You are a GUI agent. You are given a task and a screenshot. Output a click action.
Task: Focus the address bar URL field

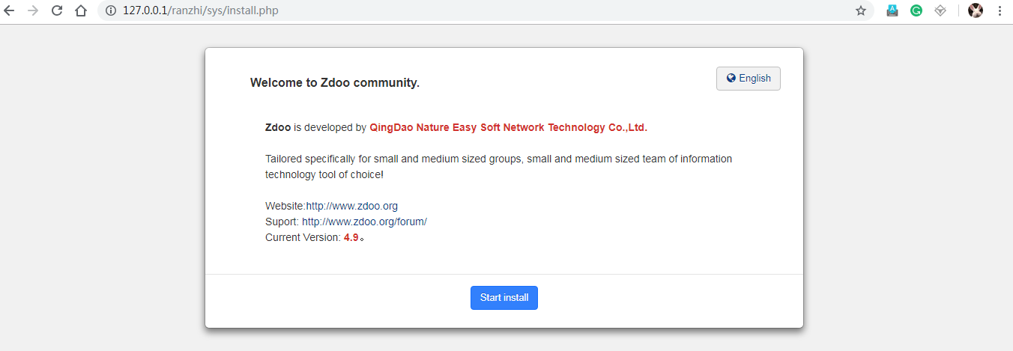click(450, 11)
